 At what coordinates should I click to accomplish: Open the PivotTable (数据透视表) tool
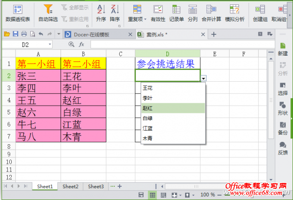pyautogui.click(x=18, y=13)
